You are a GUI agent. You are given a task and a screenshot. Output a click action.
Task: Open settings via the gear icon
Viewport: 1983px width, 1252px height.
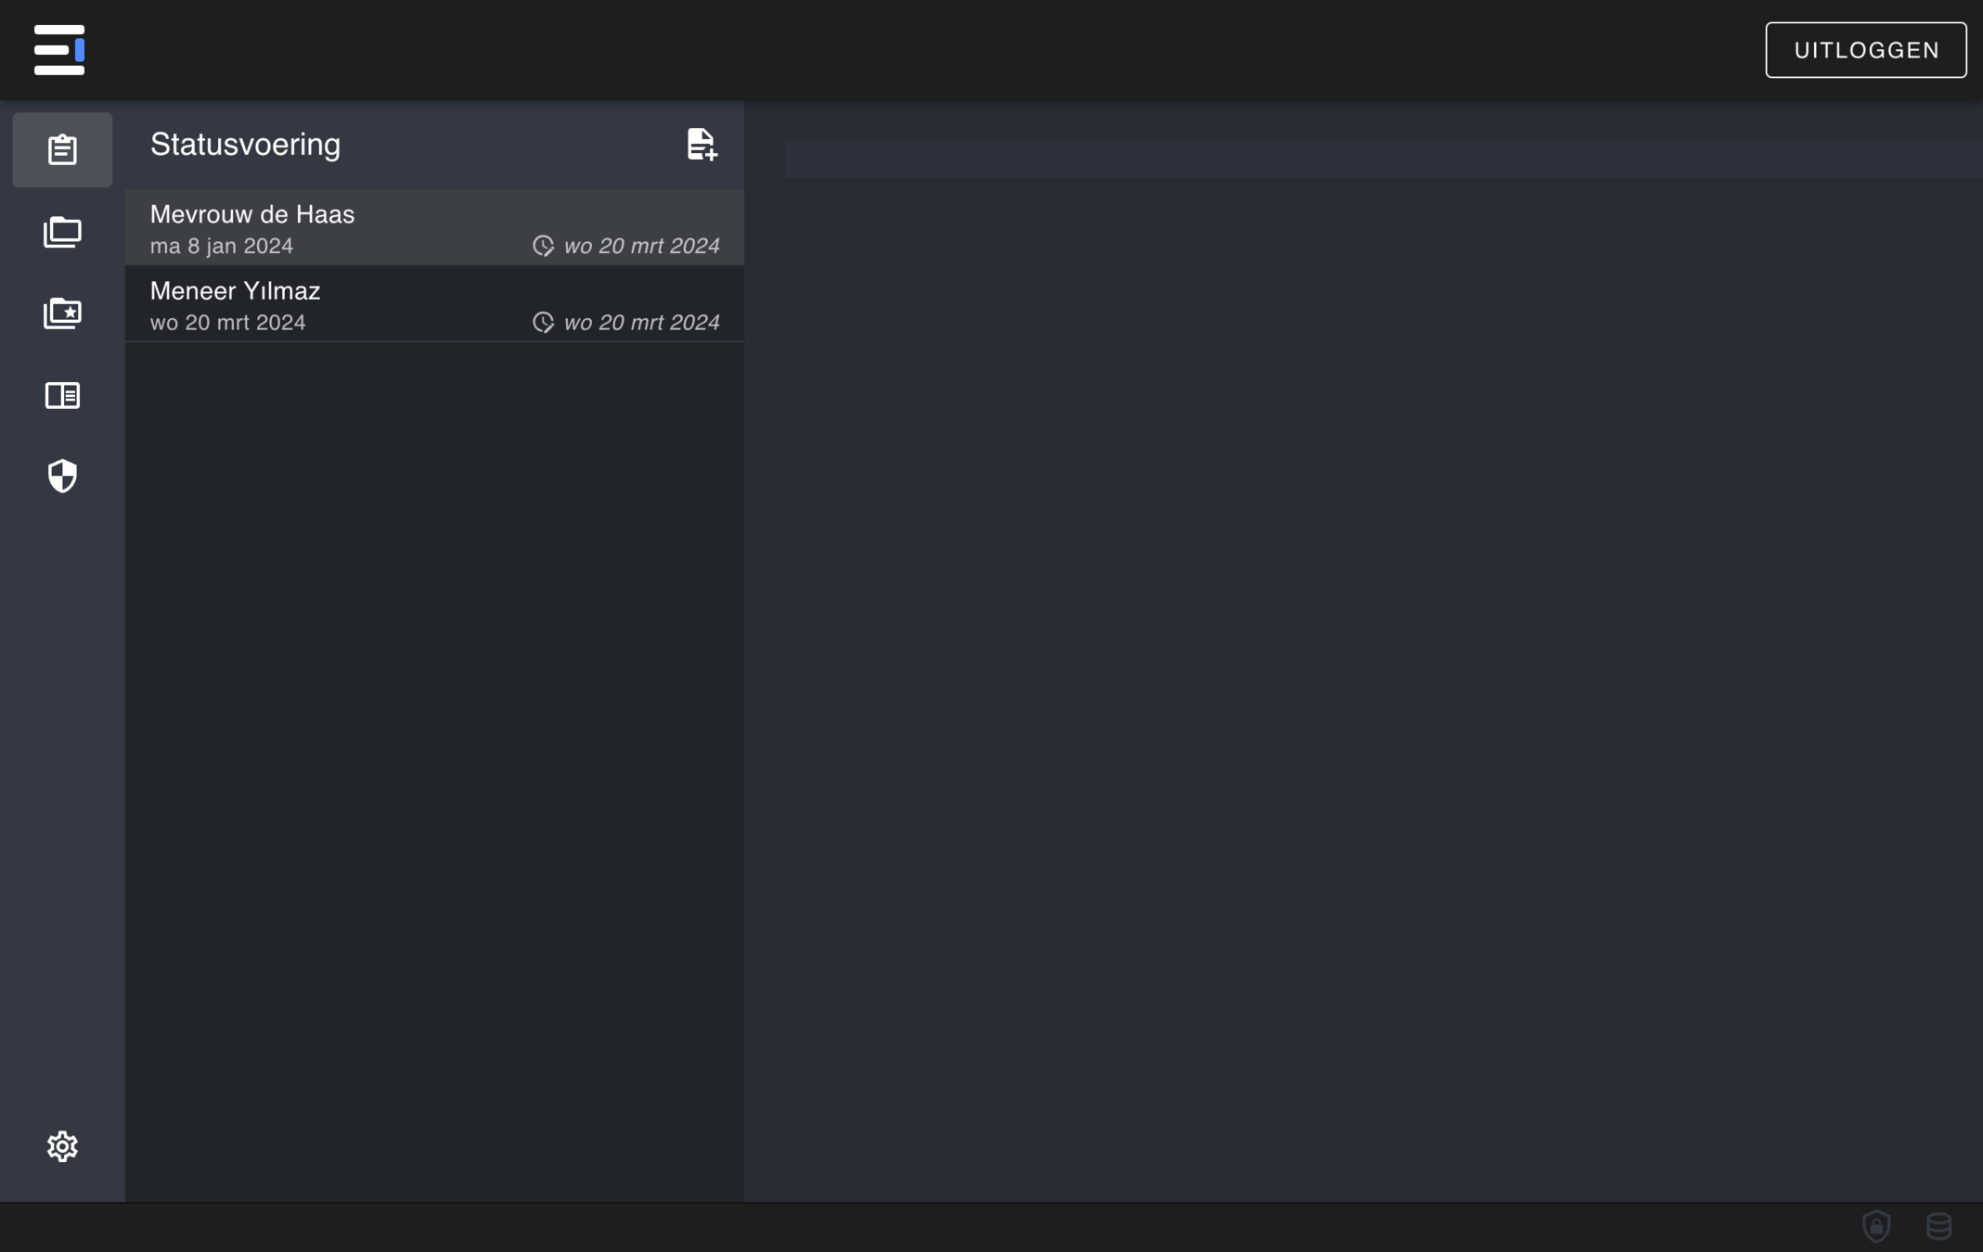(62, 1146)
